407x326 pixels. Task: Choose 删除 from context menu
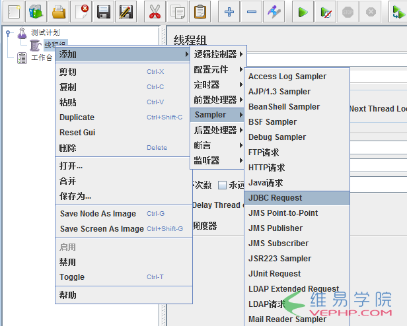(x=122, y=148)
